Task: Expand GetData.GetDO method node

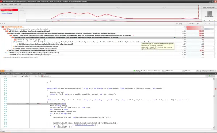Action: 13,42
